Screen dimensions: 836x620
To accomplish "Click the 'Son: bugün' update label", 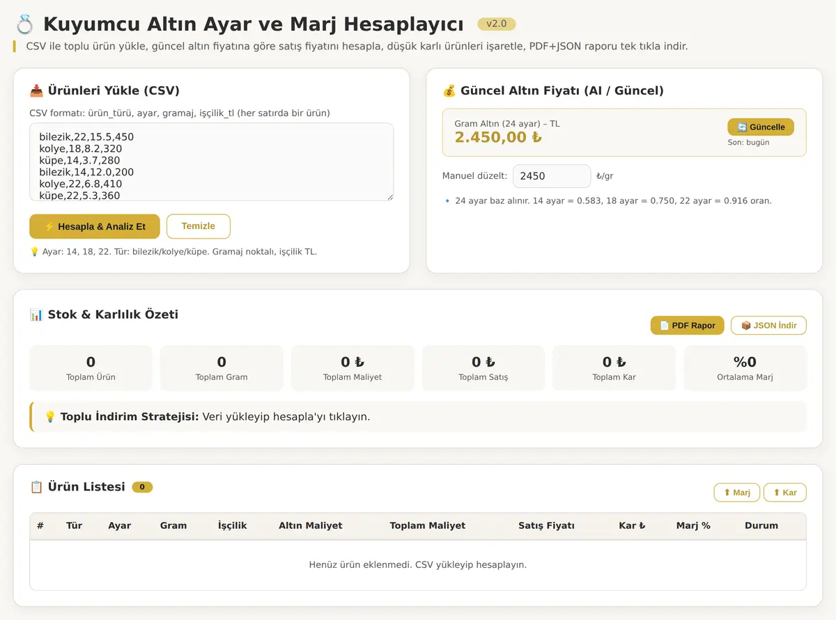I will tap(749, 142).
